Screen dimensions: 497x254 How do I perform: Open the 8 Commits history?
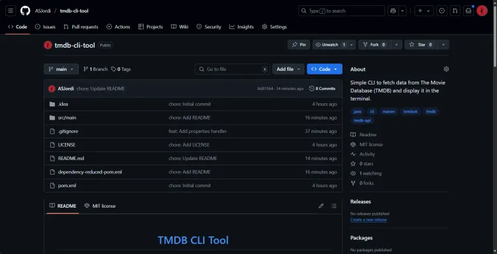pyautogui.click(x=322, y=89)
